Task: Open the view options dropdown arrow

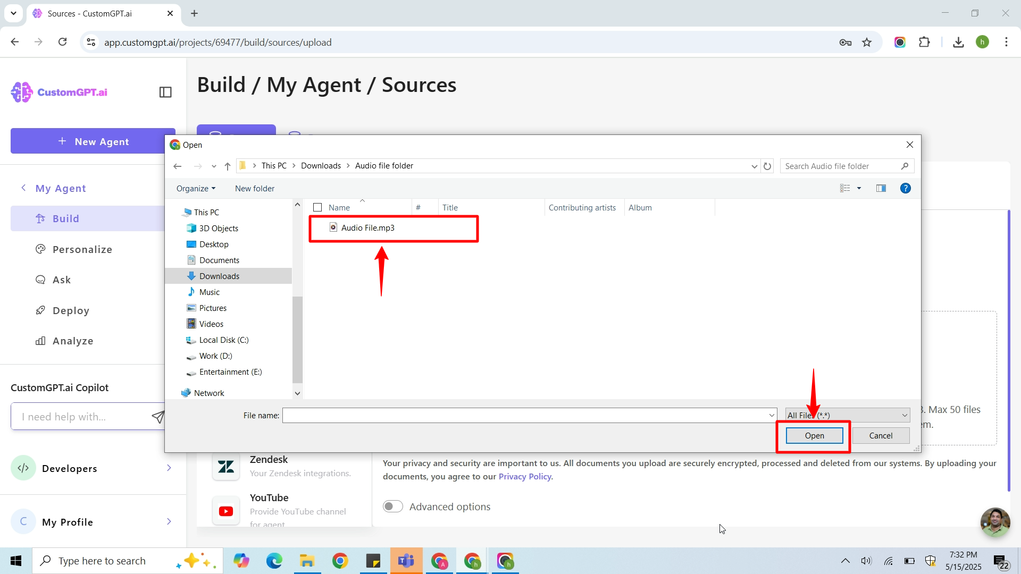Action: point(859,188)
